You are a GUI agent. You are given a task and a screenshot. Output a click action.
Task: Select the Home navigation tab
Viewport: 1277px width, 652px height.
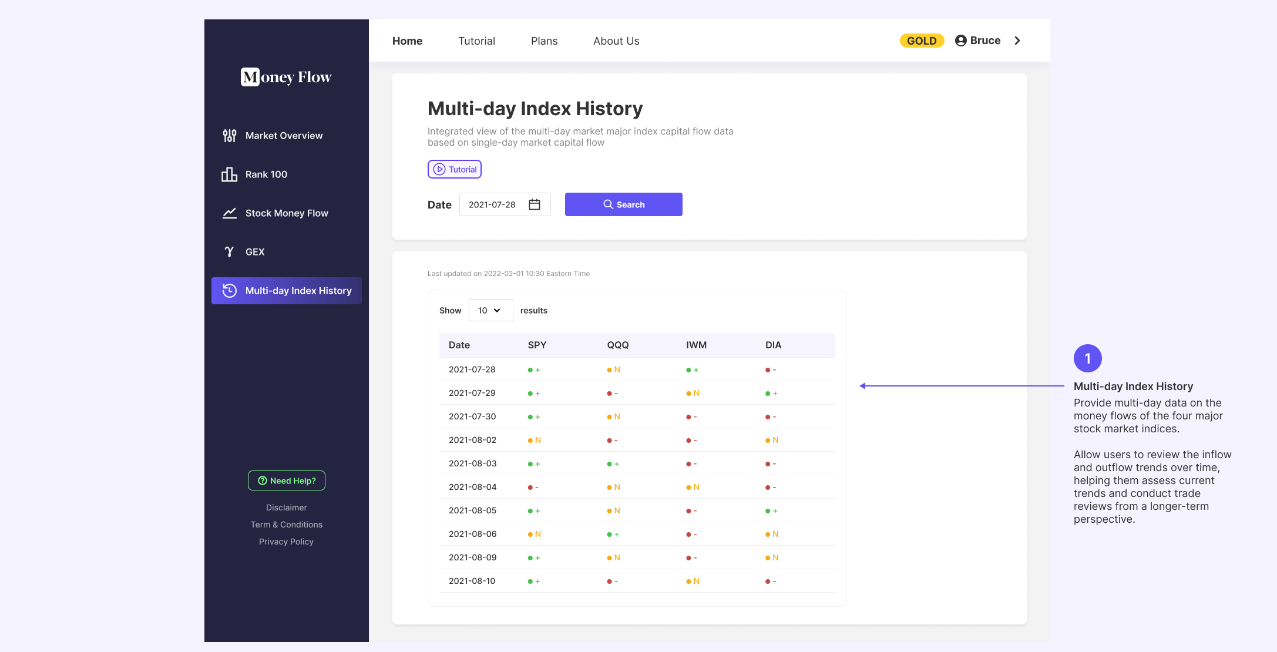(x=406, y=39)
